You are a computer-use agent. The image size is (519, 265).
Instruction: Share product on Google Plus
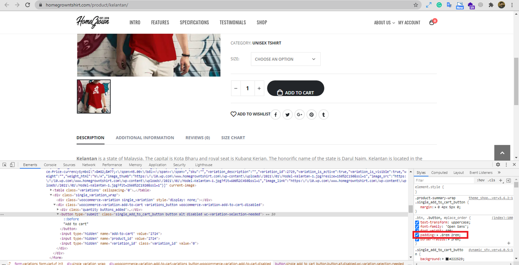pos(300,115)
